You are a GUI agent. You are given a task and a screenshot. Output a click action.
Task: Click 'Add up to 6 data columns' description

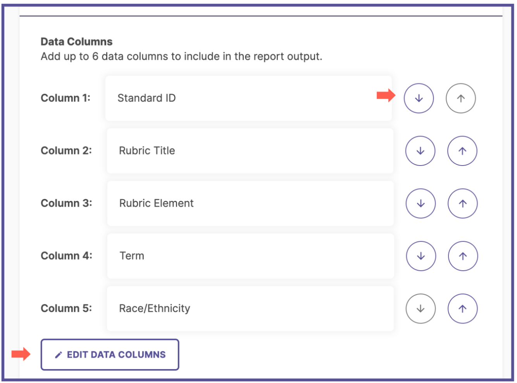coord(181,57)
